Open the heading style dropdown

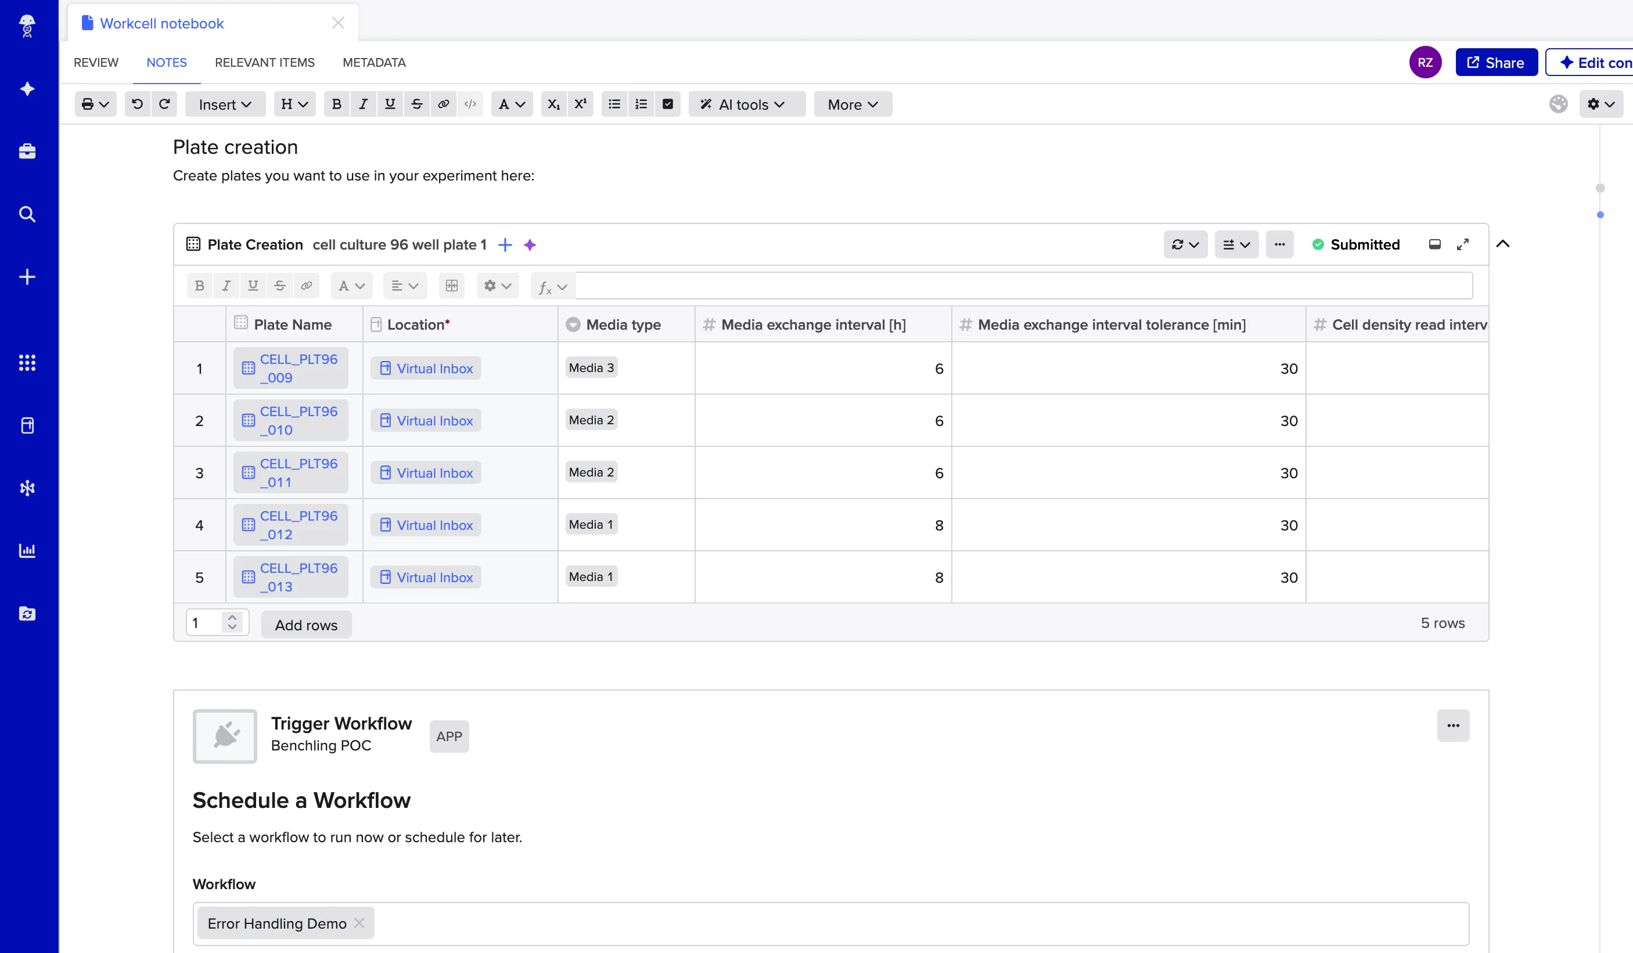pyautogui.click(x=294, y=104)
